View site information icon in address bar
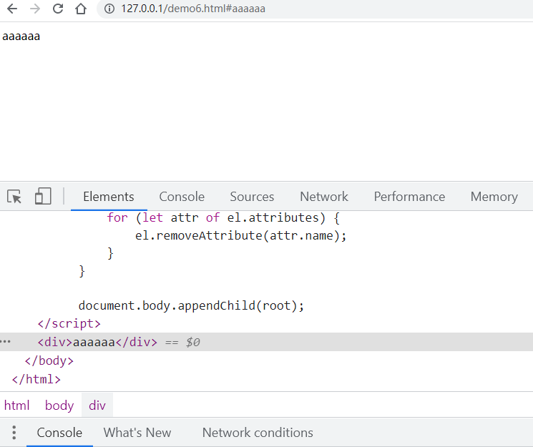The image size is (533, 447). pos(109,9)
